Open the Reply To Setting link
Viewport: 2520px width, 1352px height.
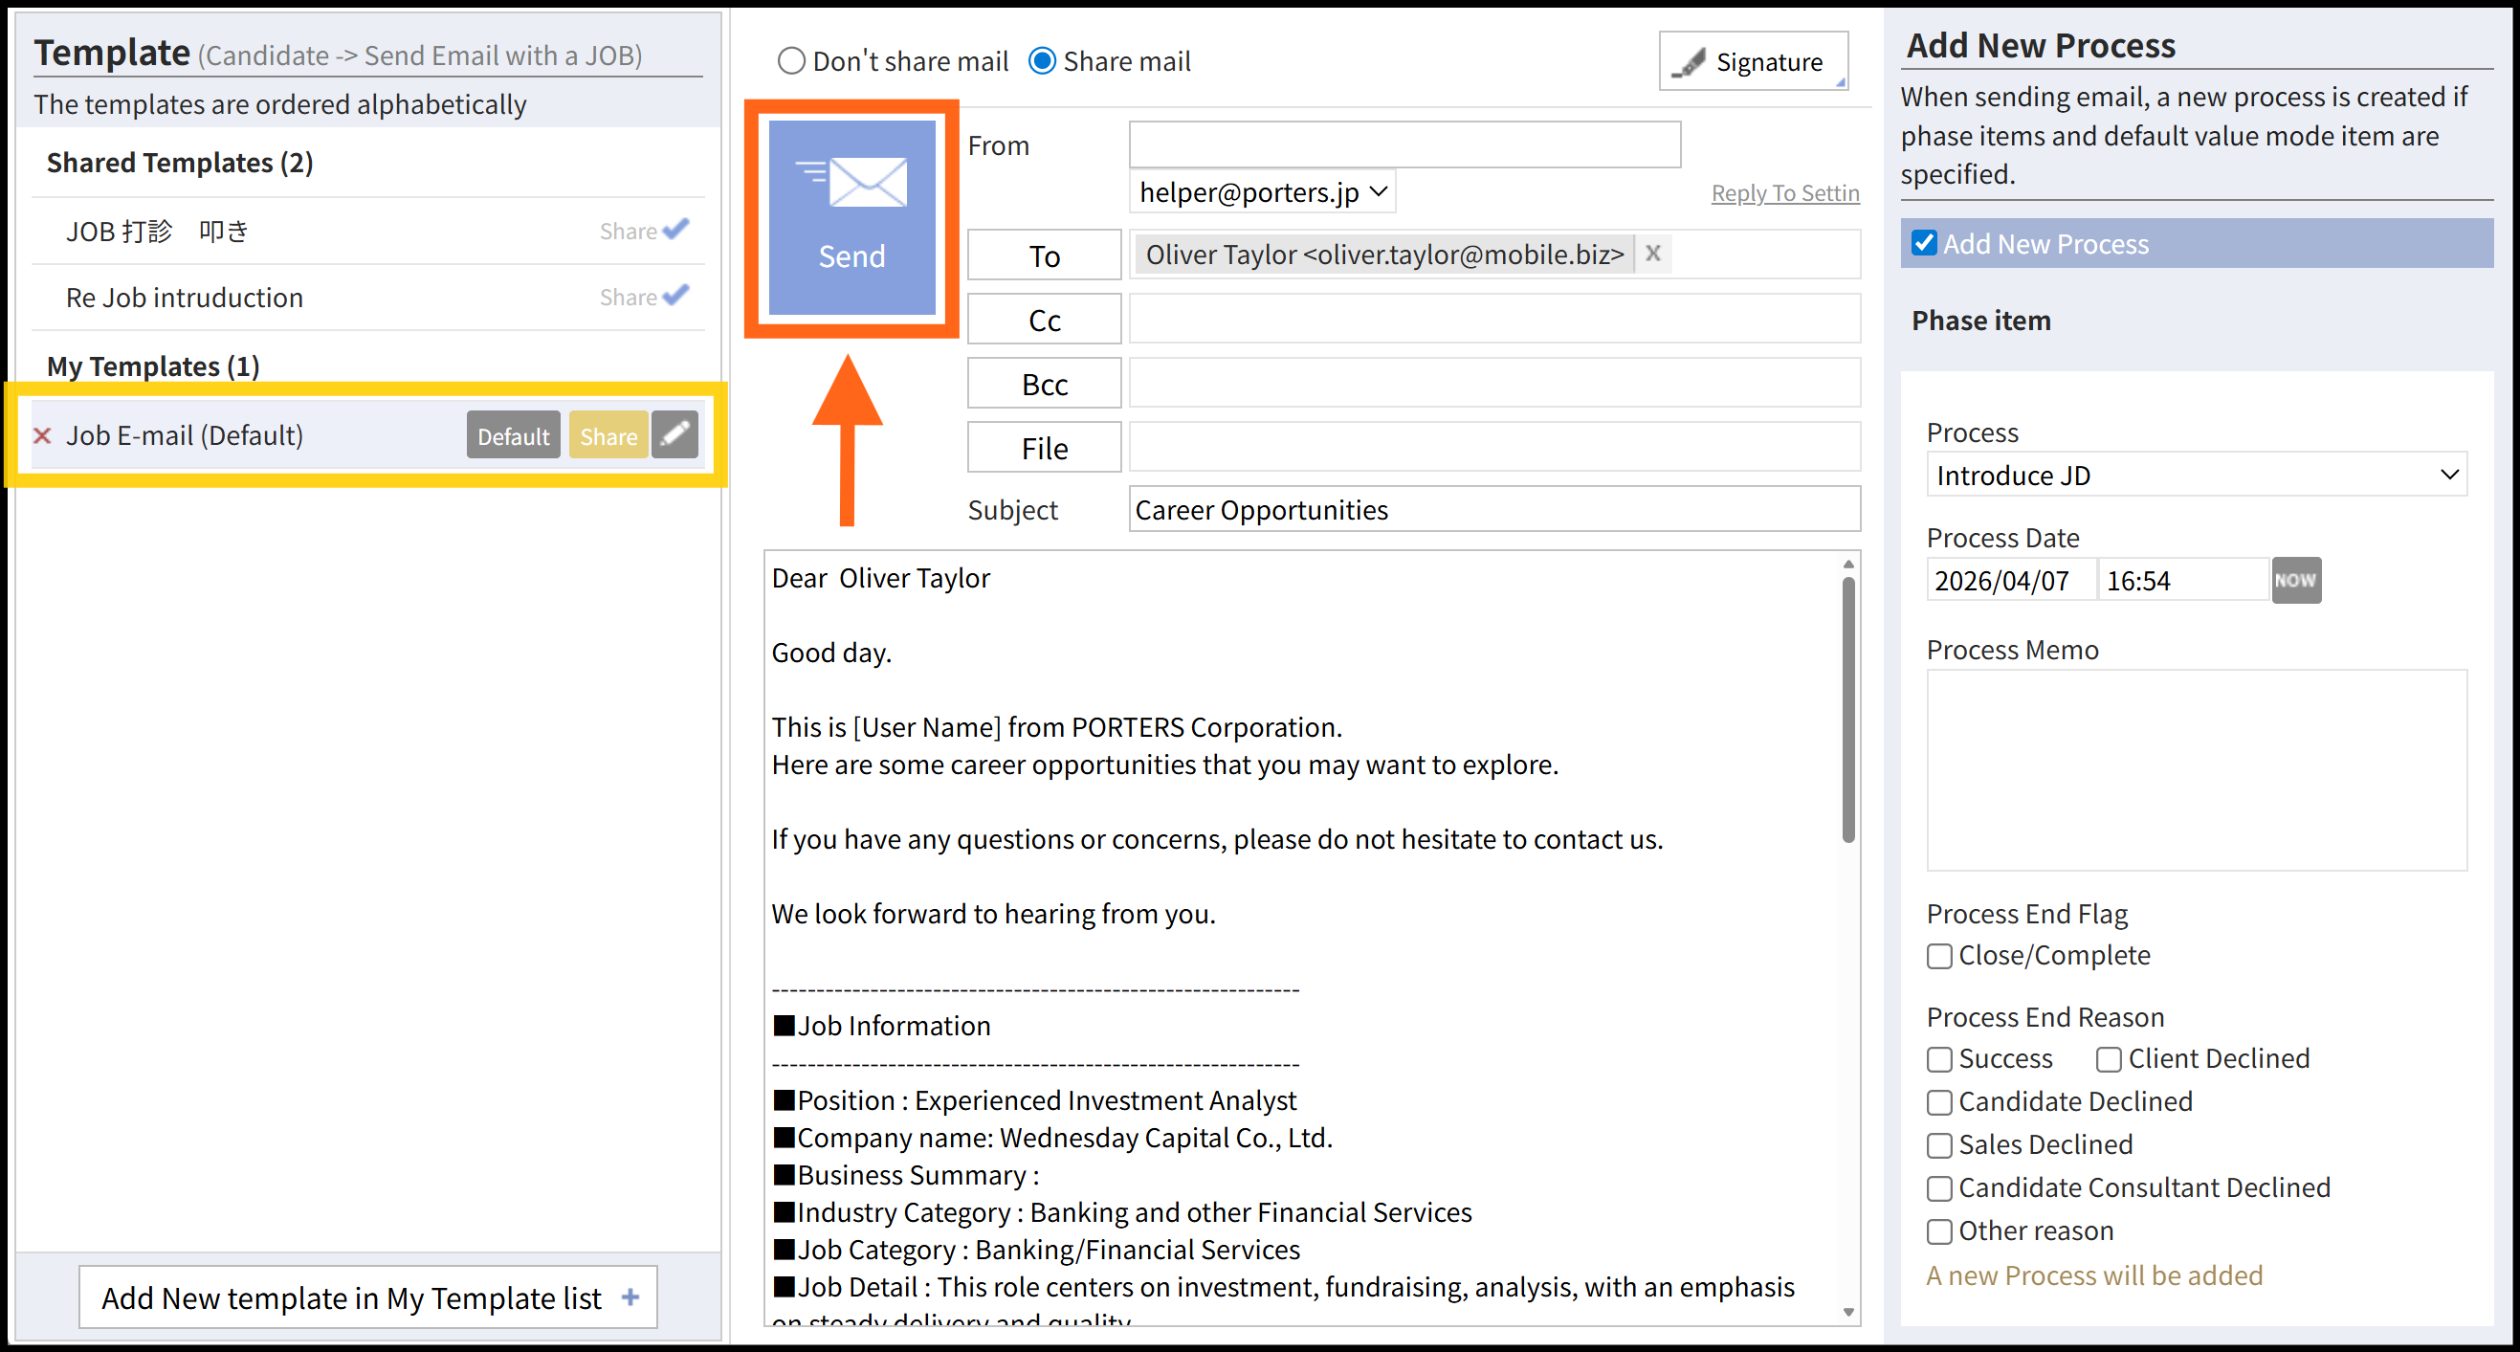pos(1784,192)
